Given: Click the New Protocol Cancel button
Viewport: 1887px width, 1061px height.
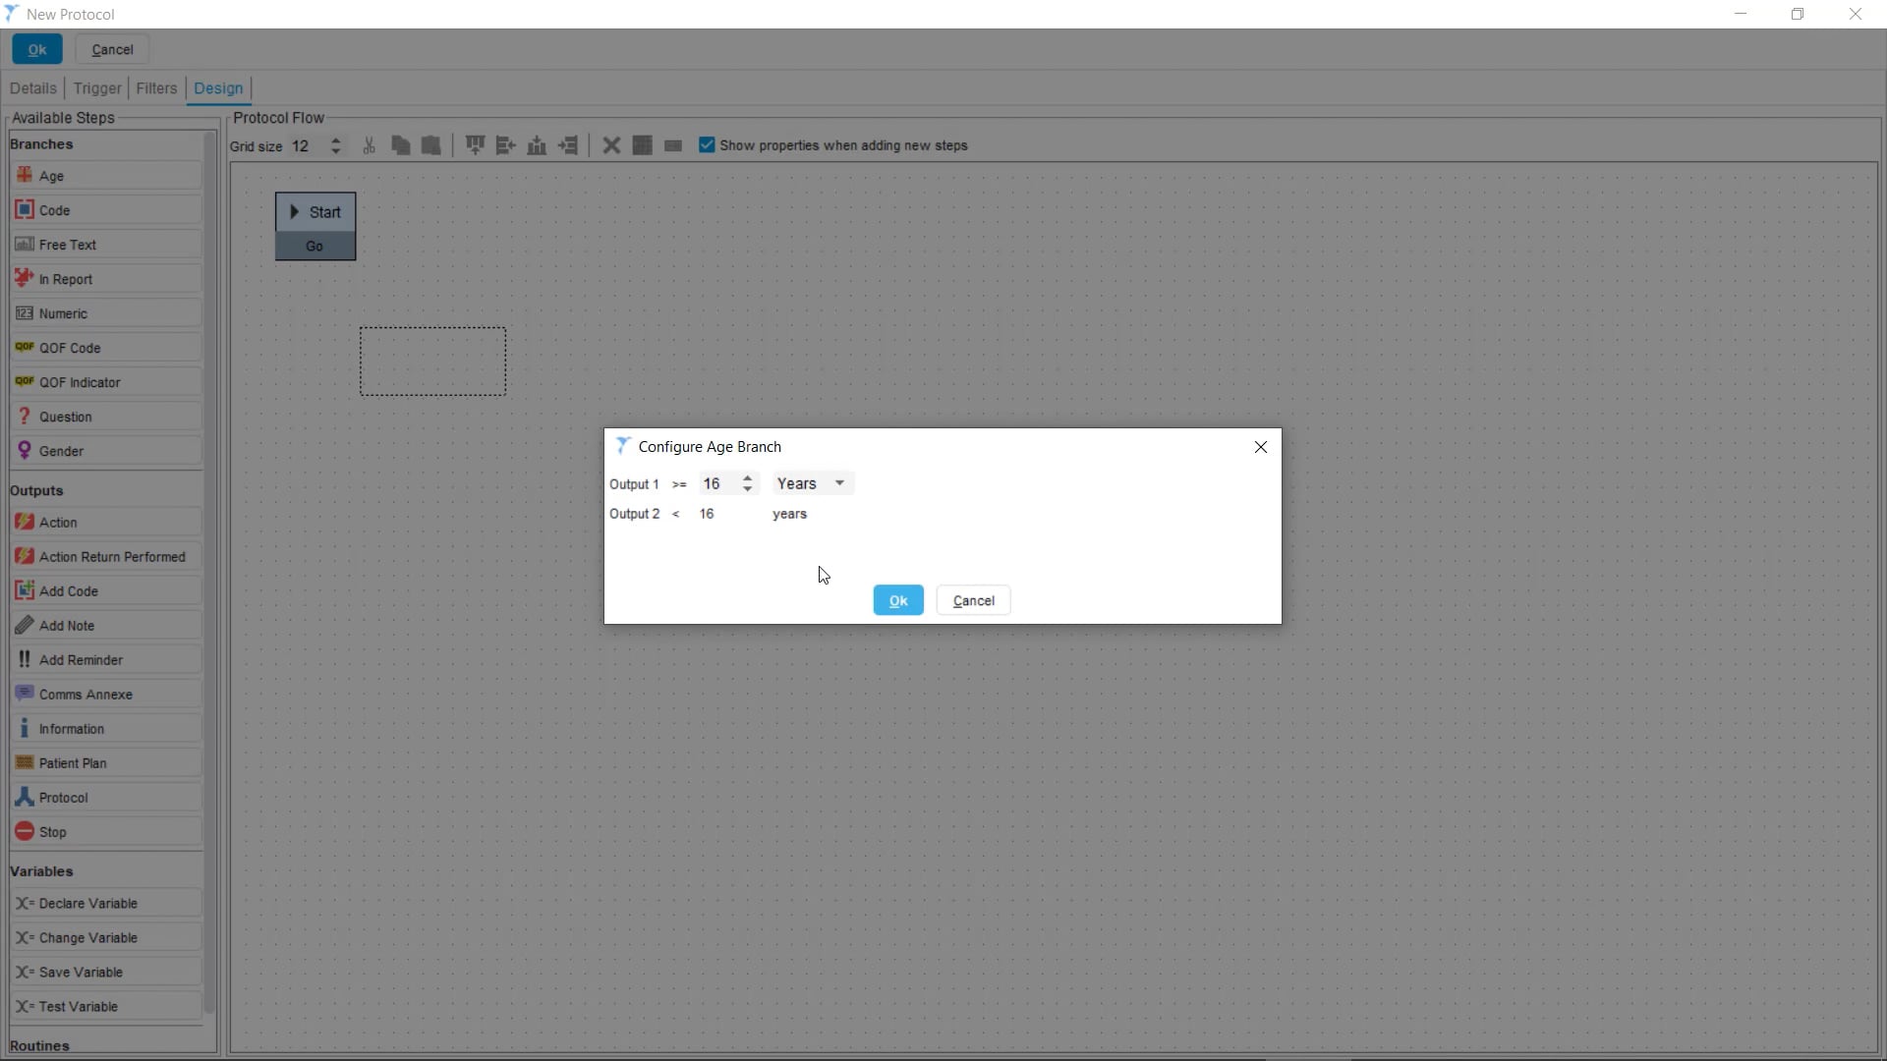Looking at the screenshot, I should (x=112, y=49).
